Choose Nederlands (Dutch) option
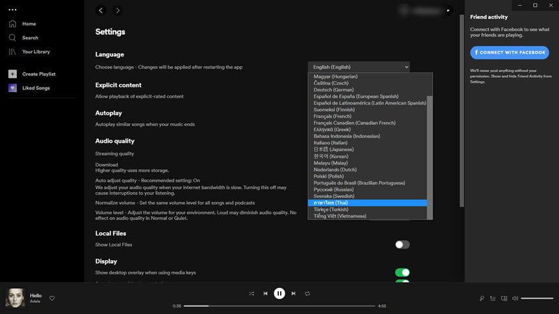The width and height of the screenshot is (559, 314). (x=367, y=170)
